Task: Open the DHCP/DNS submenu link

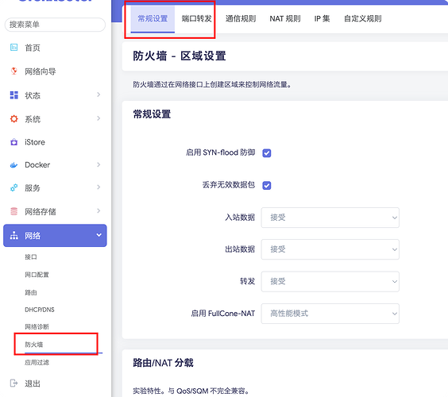Action: pos(40,310)
